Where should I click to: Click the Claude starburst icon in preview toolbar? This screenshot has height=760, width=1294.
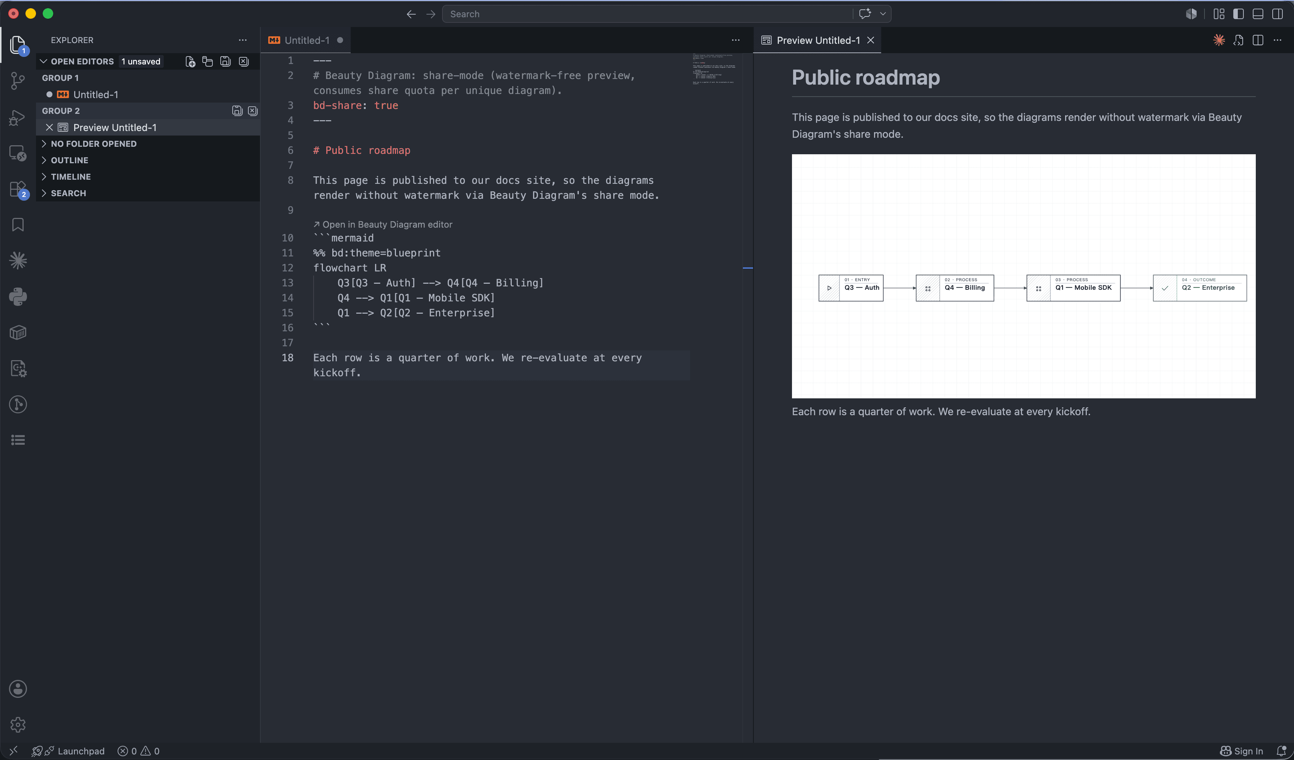(1219, 40)
